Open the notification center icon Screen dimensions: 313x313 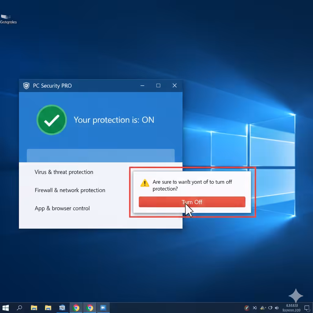[x=307, y=308]
